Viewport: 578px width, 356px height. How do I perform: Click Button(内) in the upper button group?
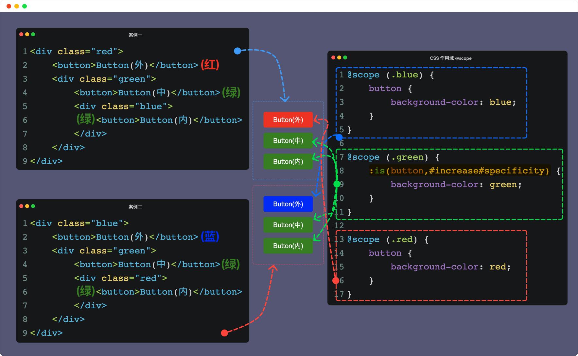point(288,162)
